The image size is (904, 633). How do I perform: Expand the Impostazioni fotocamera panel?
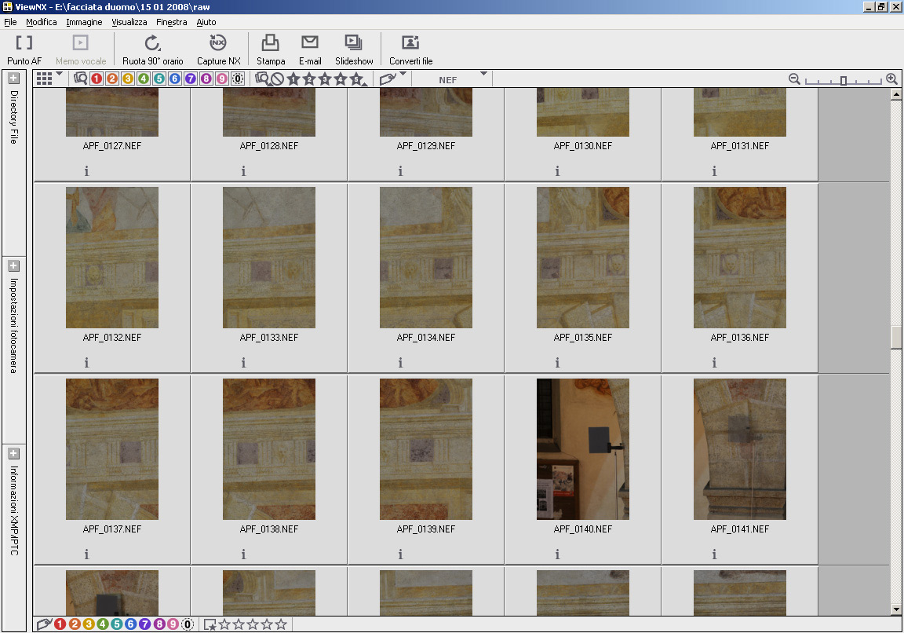pyautogui.click(x=14, y=266)
